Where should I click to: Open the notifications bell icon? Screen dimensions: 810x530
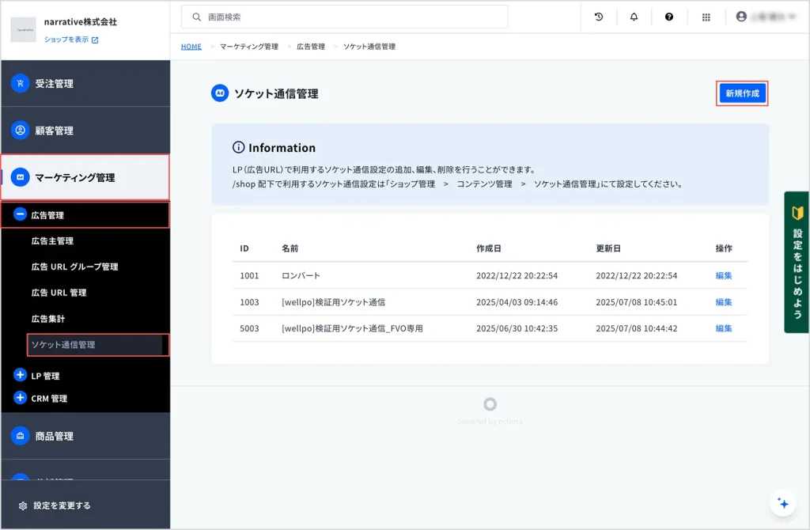(x=634, y=17)
